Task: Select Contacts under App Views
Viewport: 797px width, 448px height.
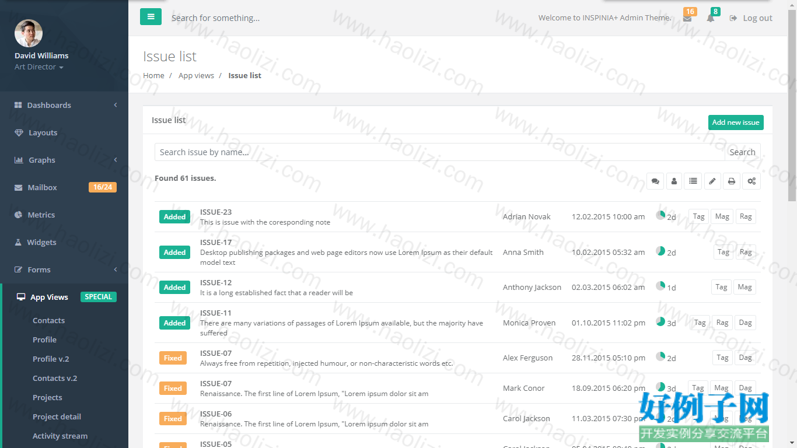Action: tap(48, 320)
